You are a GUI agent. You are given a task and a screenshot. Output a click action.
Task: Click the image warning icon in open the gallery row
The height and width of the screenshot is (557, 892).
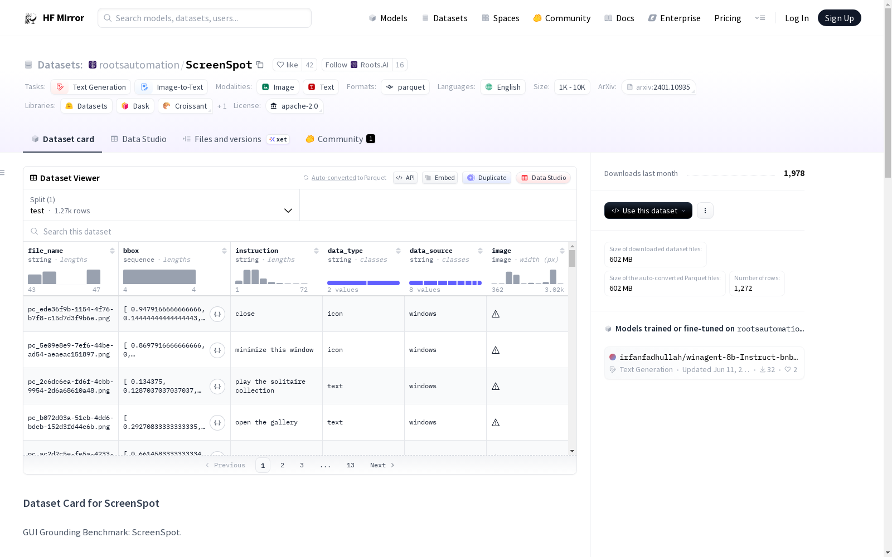click(496, 422)
